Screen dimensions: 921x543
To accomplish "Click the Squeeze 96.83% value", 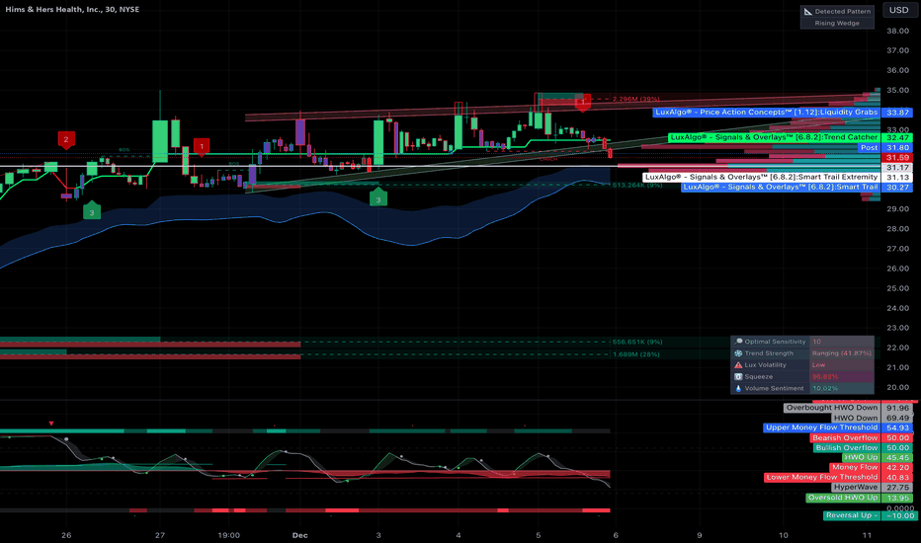I will 825,377.
